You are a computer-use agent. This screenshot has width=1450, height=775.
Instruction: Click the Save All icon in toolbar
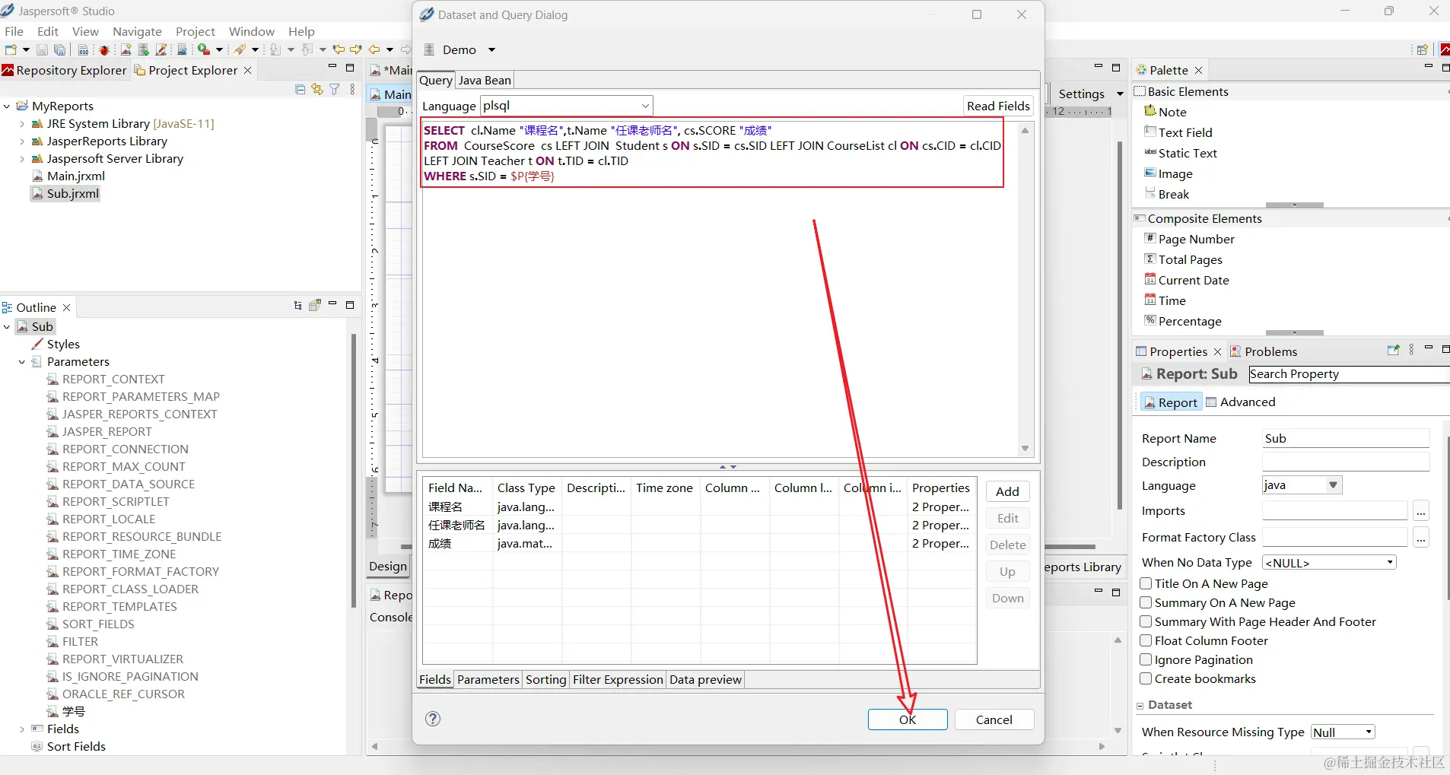click(x=59, y=49)
